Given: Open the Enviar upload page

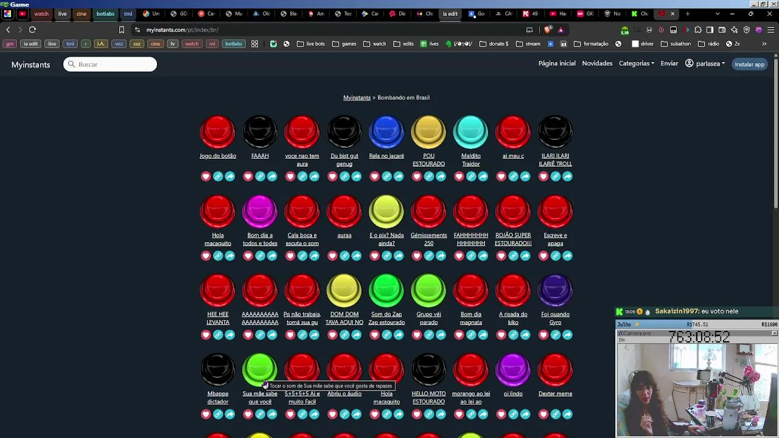Looking at the screenshot, I should pyautogui.click(x=669, y=63).
